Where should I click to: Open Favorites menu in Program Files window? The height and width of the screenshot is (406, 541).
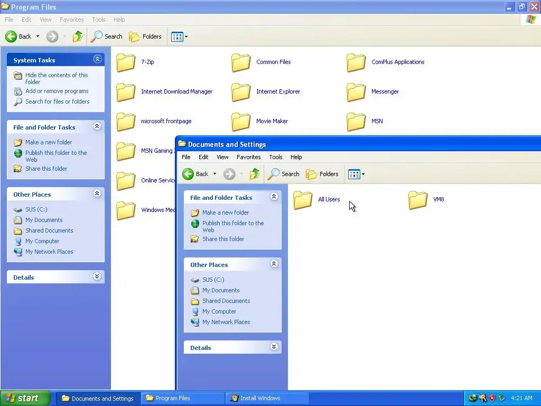point(71,20)
